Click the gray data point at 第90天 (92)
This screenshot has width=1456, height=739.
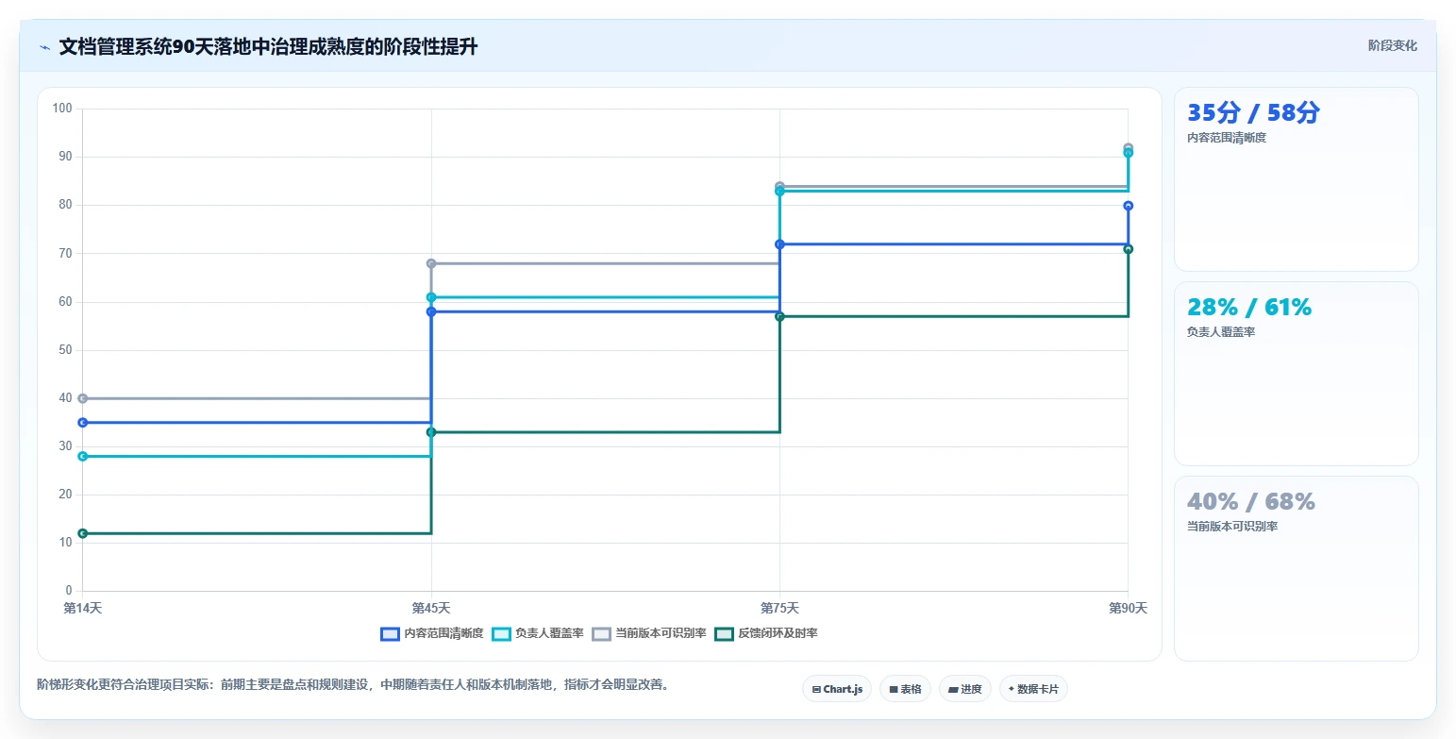coord(1128,147)
